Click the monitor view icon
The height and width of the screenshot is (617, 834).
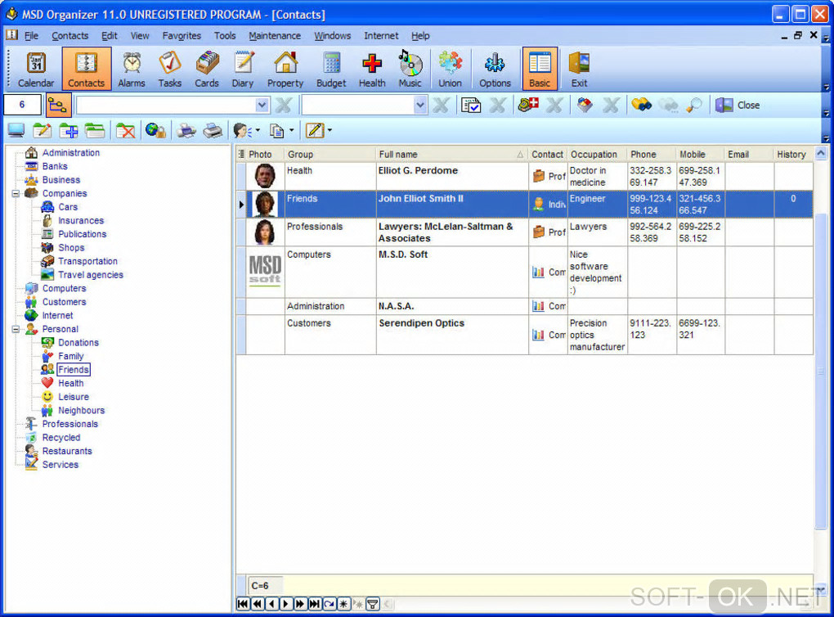pyautogui.click(x=16, y=130)
